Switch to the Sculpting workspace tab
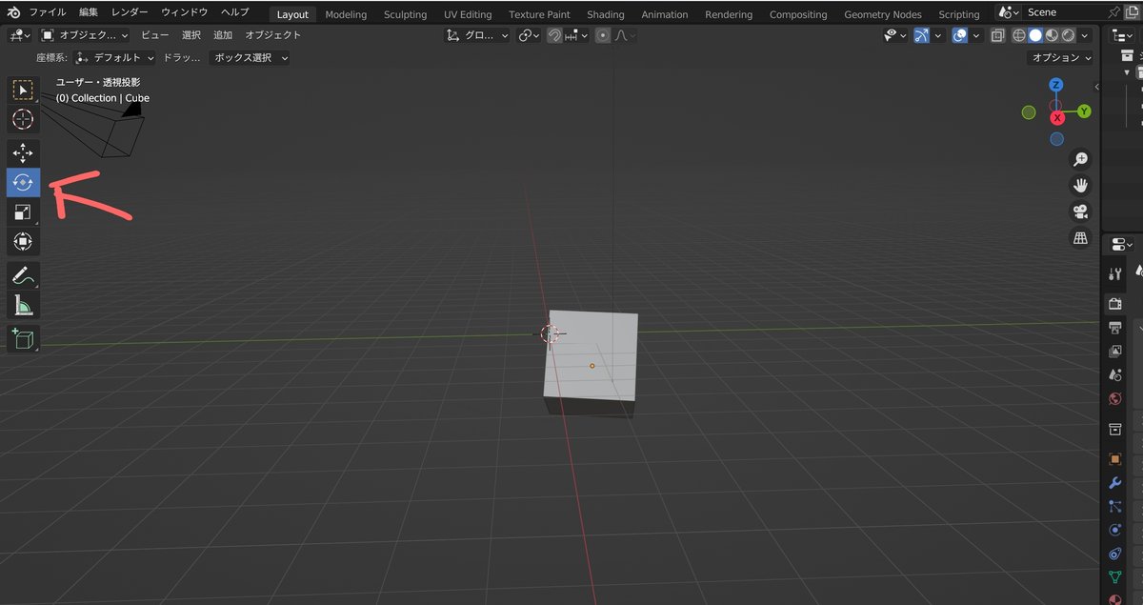Viewport: 1143px width, 605px height. pos(406,14)
